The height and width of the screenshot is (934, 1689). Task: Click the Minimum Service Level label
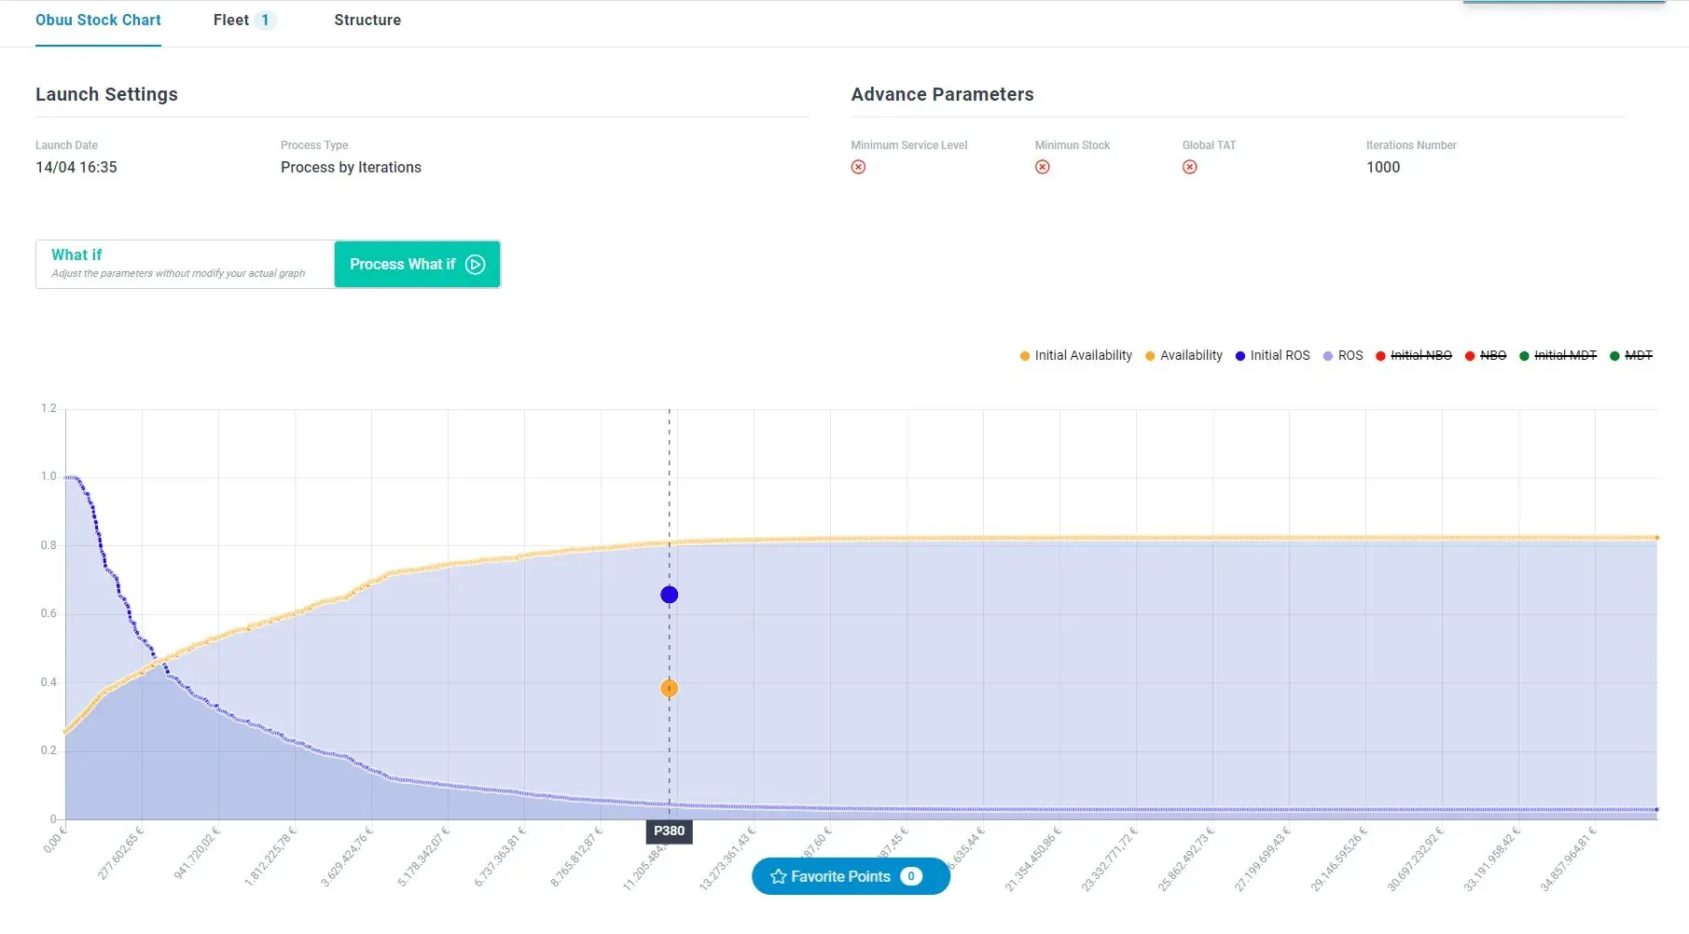tap(909, 144)
